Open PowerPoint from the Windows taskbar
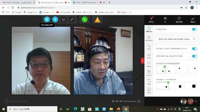Image resolution: width=200 pixels, height=112 pixels. pos(119,109)
